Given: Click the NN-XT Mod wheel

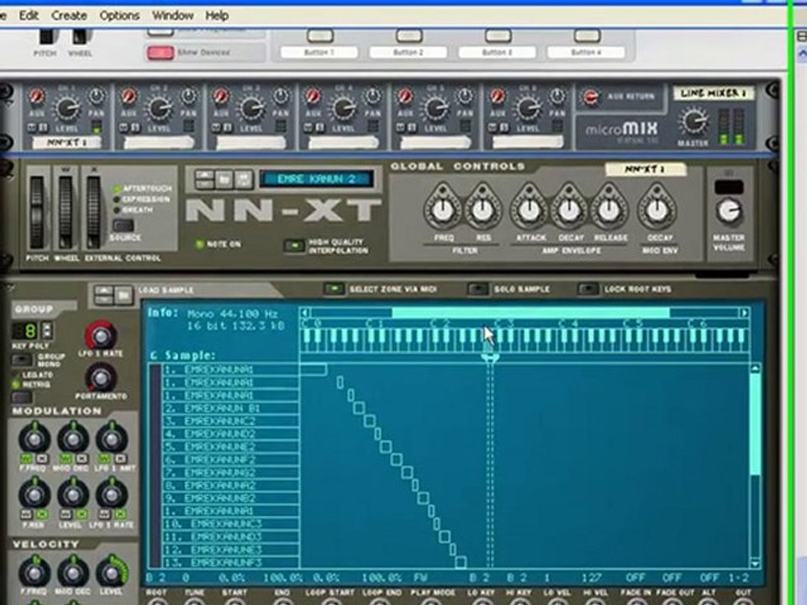Looking at the screenshot, I should tap(66, 213).
